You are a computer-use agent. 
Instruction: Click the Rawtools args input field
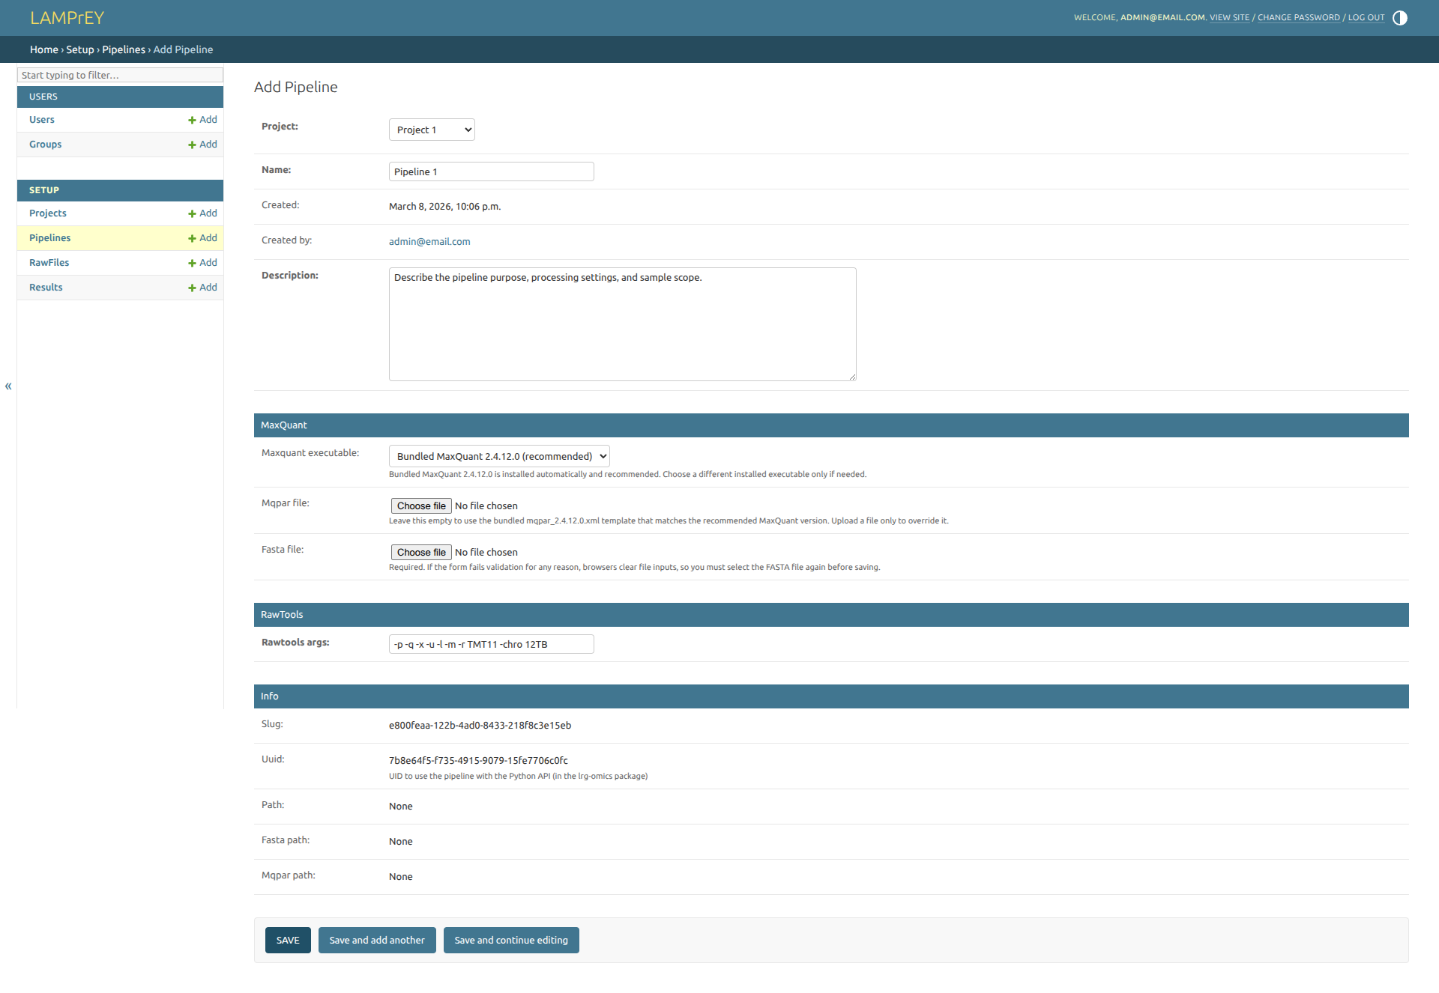click(x=491, y=644)
